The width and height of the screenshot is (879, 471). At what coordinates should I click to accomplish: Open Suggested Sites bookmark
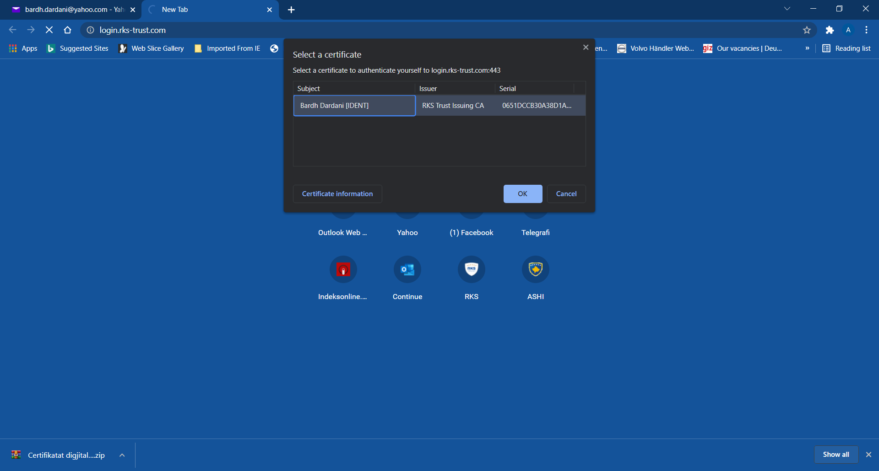point(77,48)
